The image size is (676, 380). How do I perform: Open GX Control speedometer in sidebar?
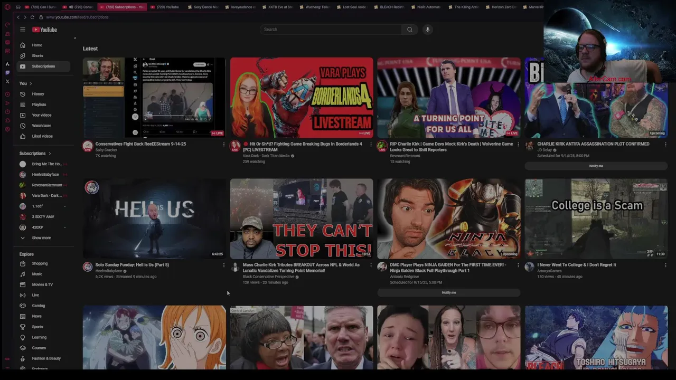pos(7,25)
